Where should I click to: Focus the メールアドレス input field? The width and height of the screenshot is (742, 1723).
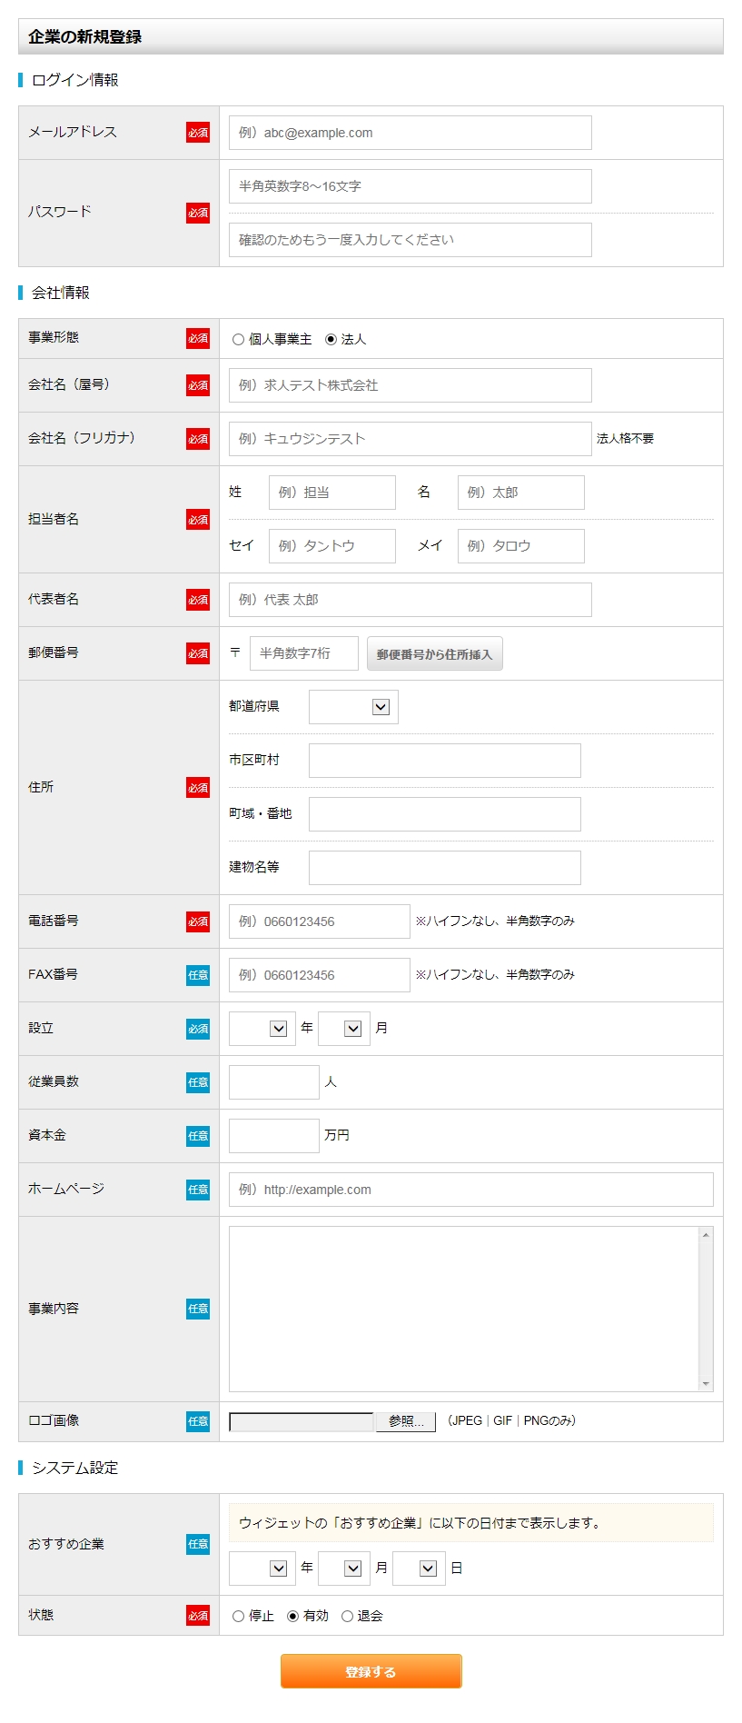(411, 133)
